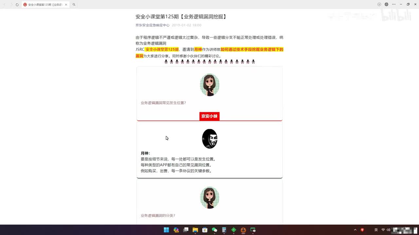Click the girl avatar above 业务逻辑漏洞常见发生位置
This screenshot has width=419, height=235.
tap(209, 85)
